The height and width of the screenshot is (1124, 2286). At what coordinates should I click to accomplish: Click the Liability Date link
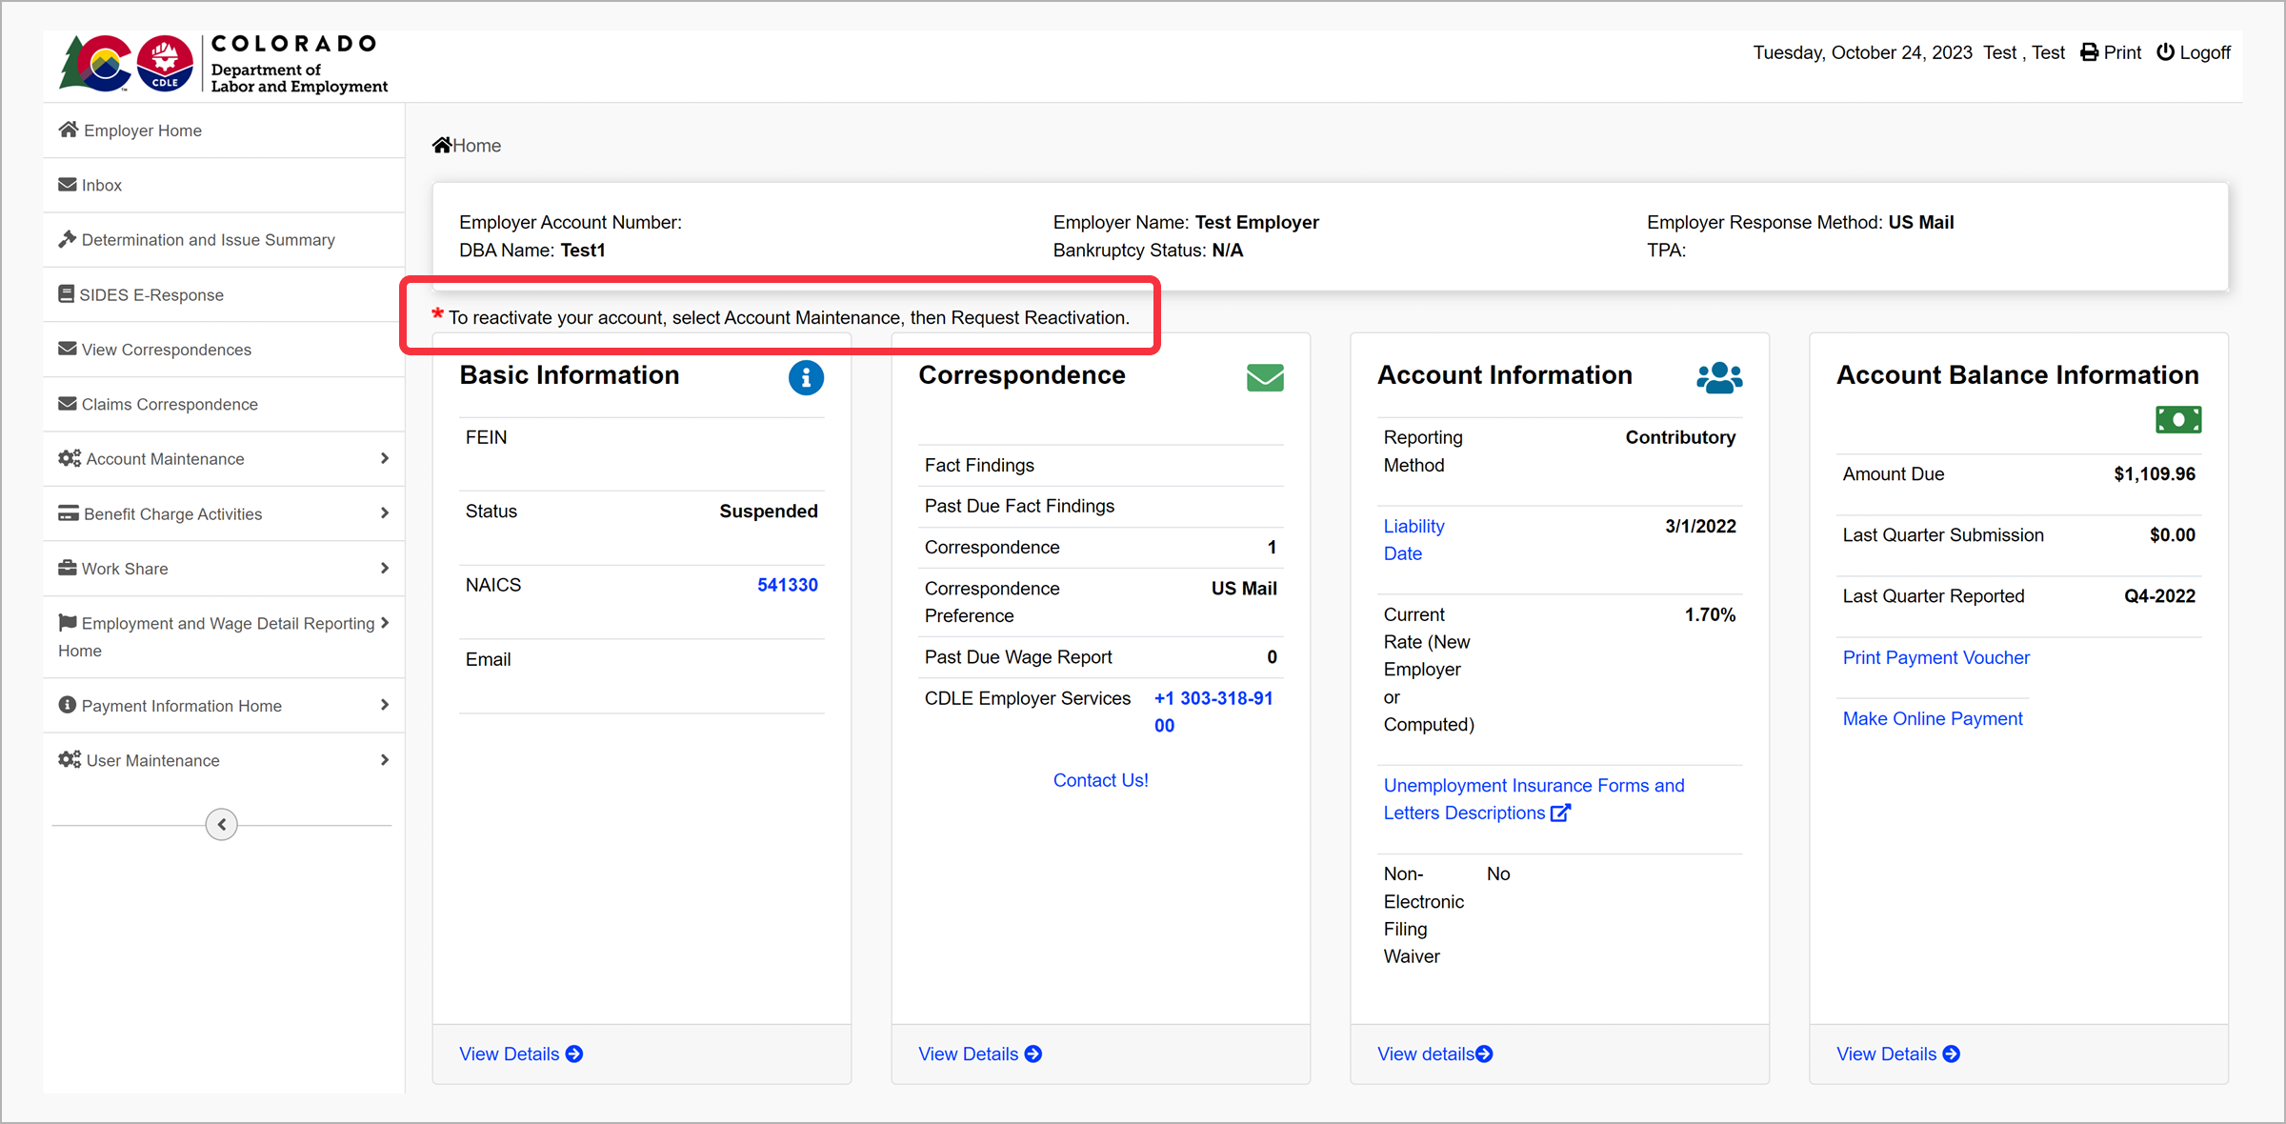1414,539
